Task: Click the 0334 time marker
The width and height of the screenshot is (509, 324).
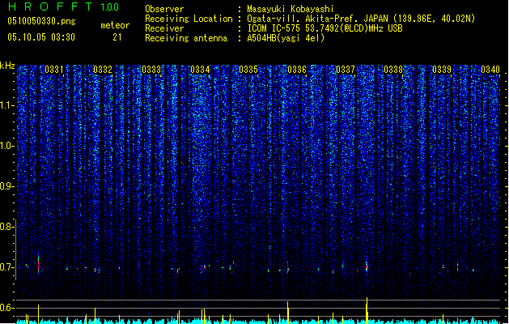Action: click(200, 70)
